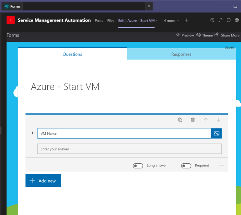Toggle the Long answer switch

[x=138, y=166]
